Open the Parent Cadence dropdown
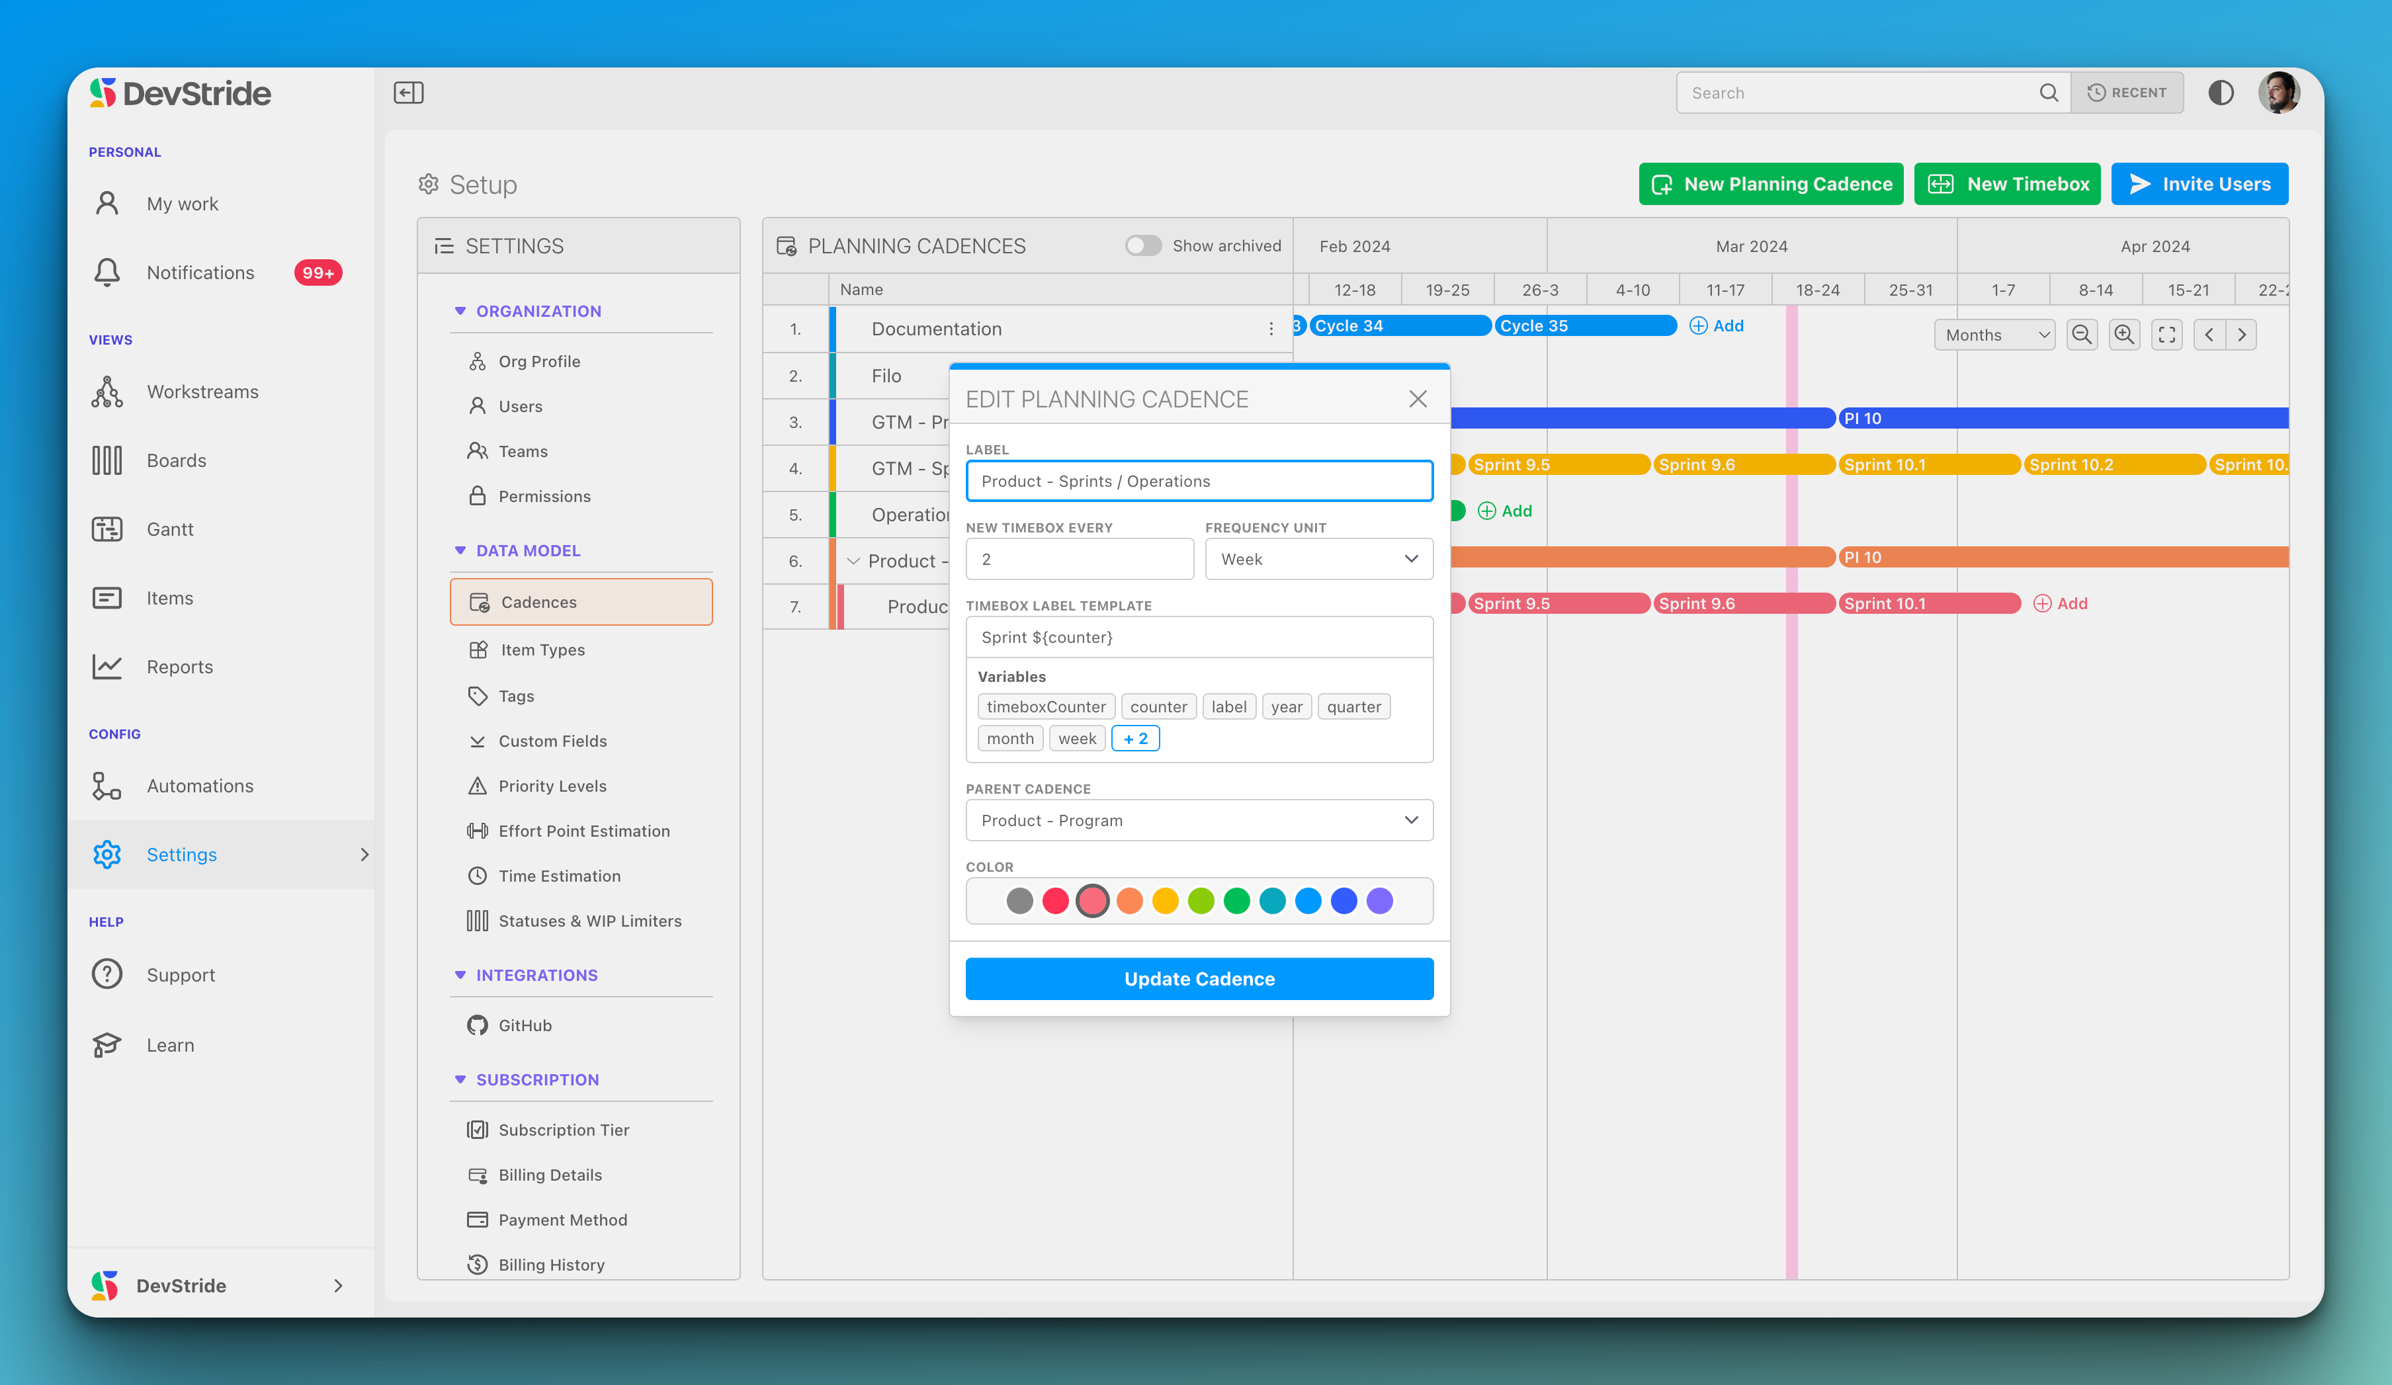This screenshot has height=1385, width=2392. [x=1199, y=819]
